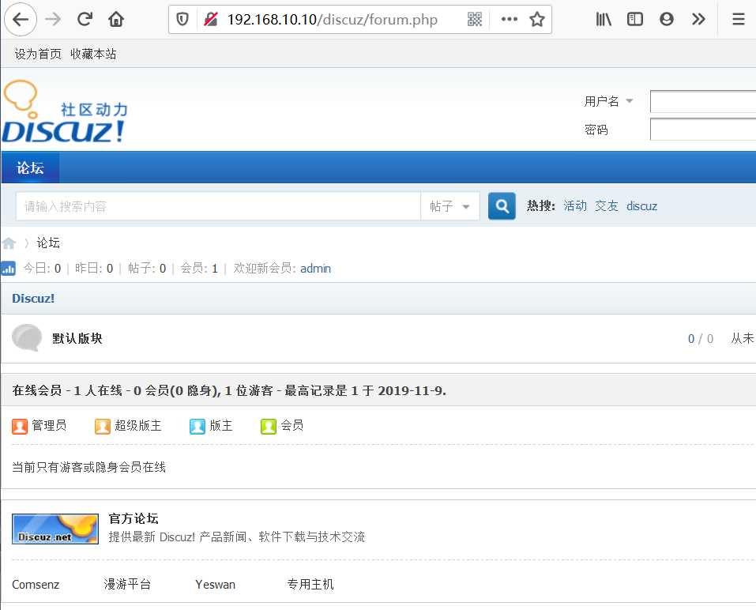Open the Firefox account avatar icon

point(666,19)
